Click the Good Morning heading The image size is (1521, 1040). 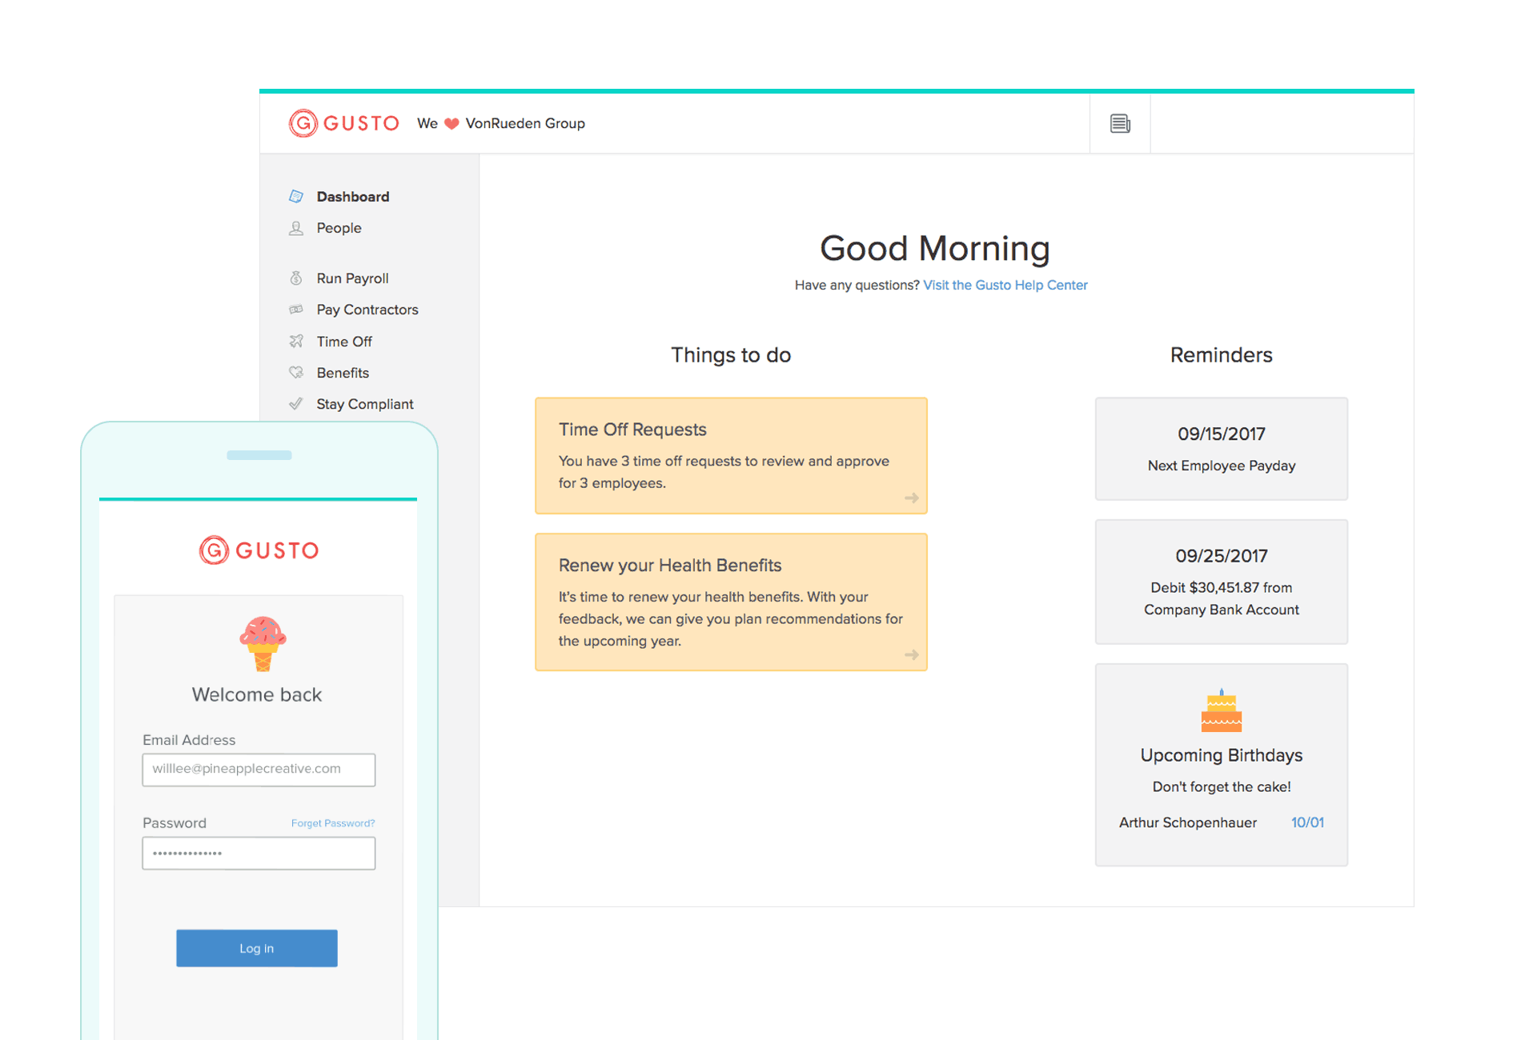pyautogui.click(x=935, y=248)
